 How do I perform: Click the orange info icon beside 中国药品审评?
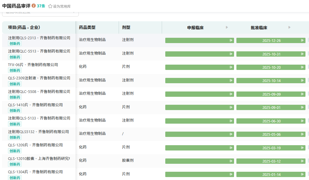click(34, 6)
